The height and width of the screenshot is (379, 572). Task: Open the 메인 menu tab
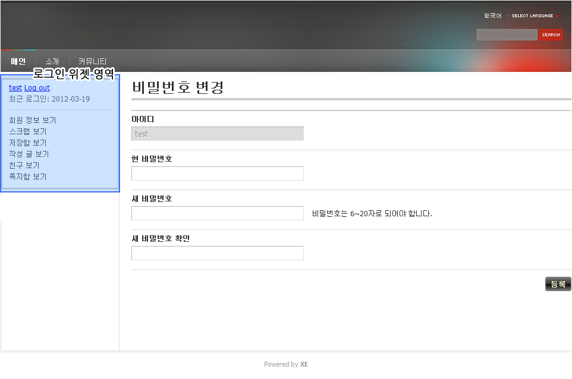tap(18, 61)
